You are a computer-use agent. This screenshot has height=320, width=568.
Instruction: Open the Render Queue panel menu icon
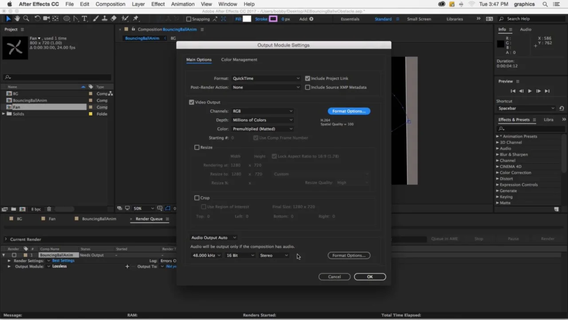coord(167,219)
